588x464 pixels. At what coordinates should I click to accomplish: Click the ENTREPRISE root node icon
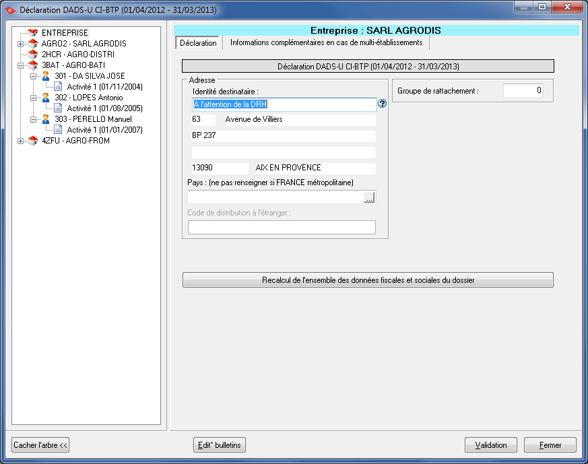tap(32, 32)
